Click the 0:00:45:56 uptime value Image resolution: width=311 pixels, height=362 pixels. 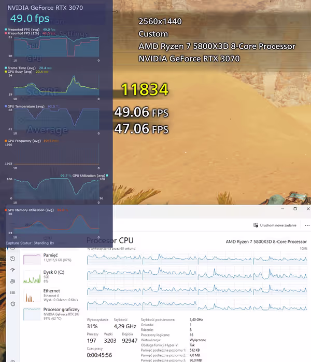(100, 355)
